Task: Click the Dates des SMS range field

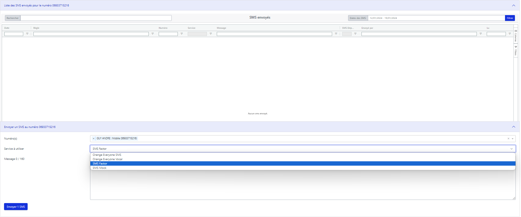Action: click(x=436, y=18)
